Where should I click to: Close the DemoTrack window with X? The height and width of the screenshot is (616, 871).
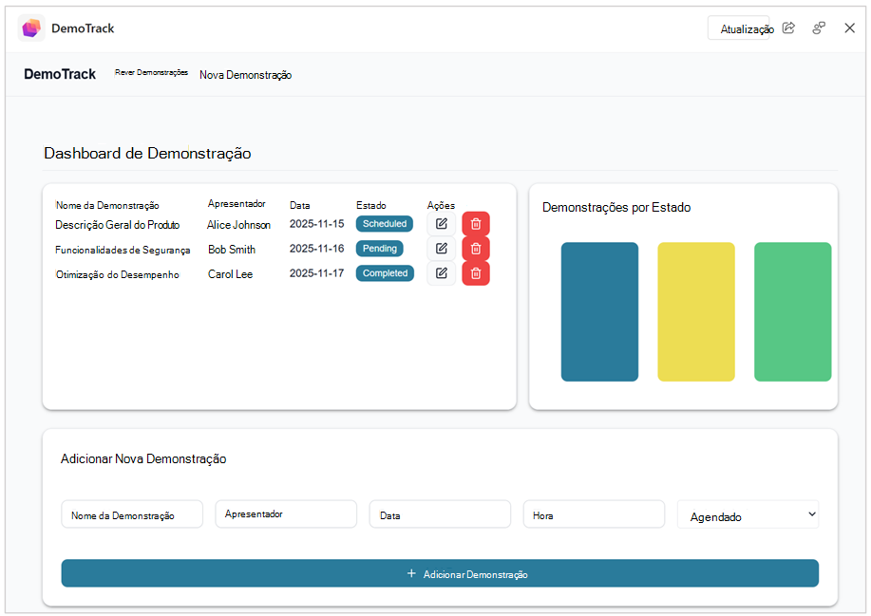(x=849, y=28)
